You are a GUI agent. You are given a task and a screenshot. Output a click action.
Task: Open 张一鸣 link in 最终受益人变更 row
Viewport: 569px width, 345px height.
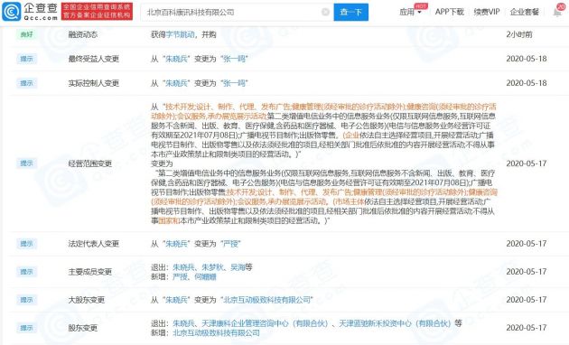234,59
